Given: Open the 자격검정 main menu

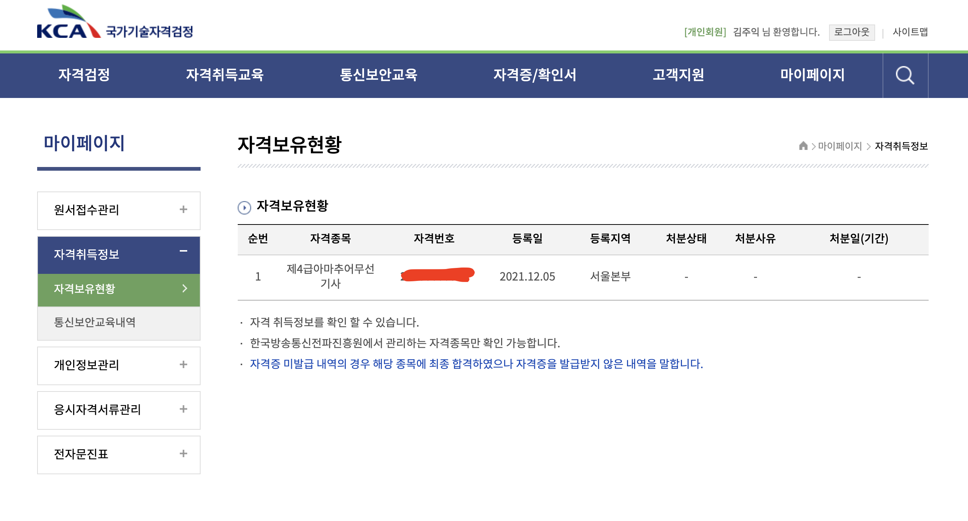Looking at the screenshot, I should 84,75.
